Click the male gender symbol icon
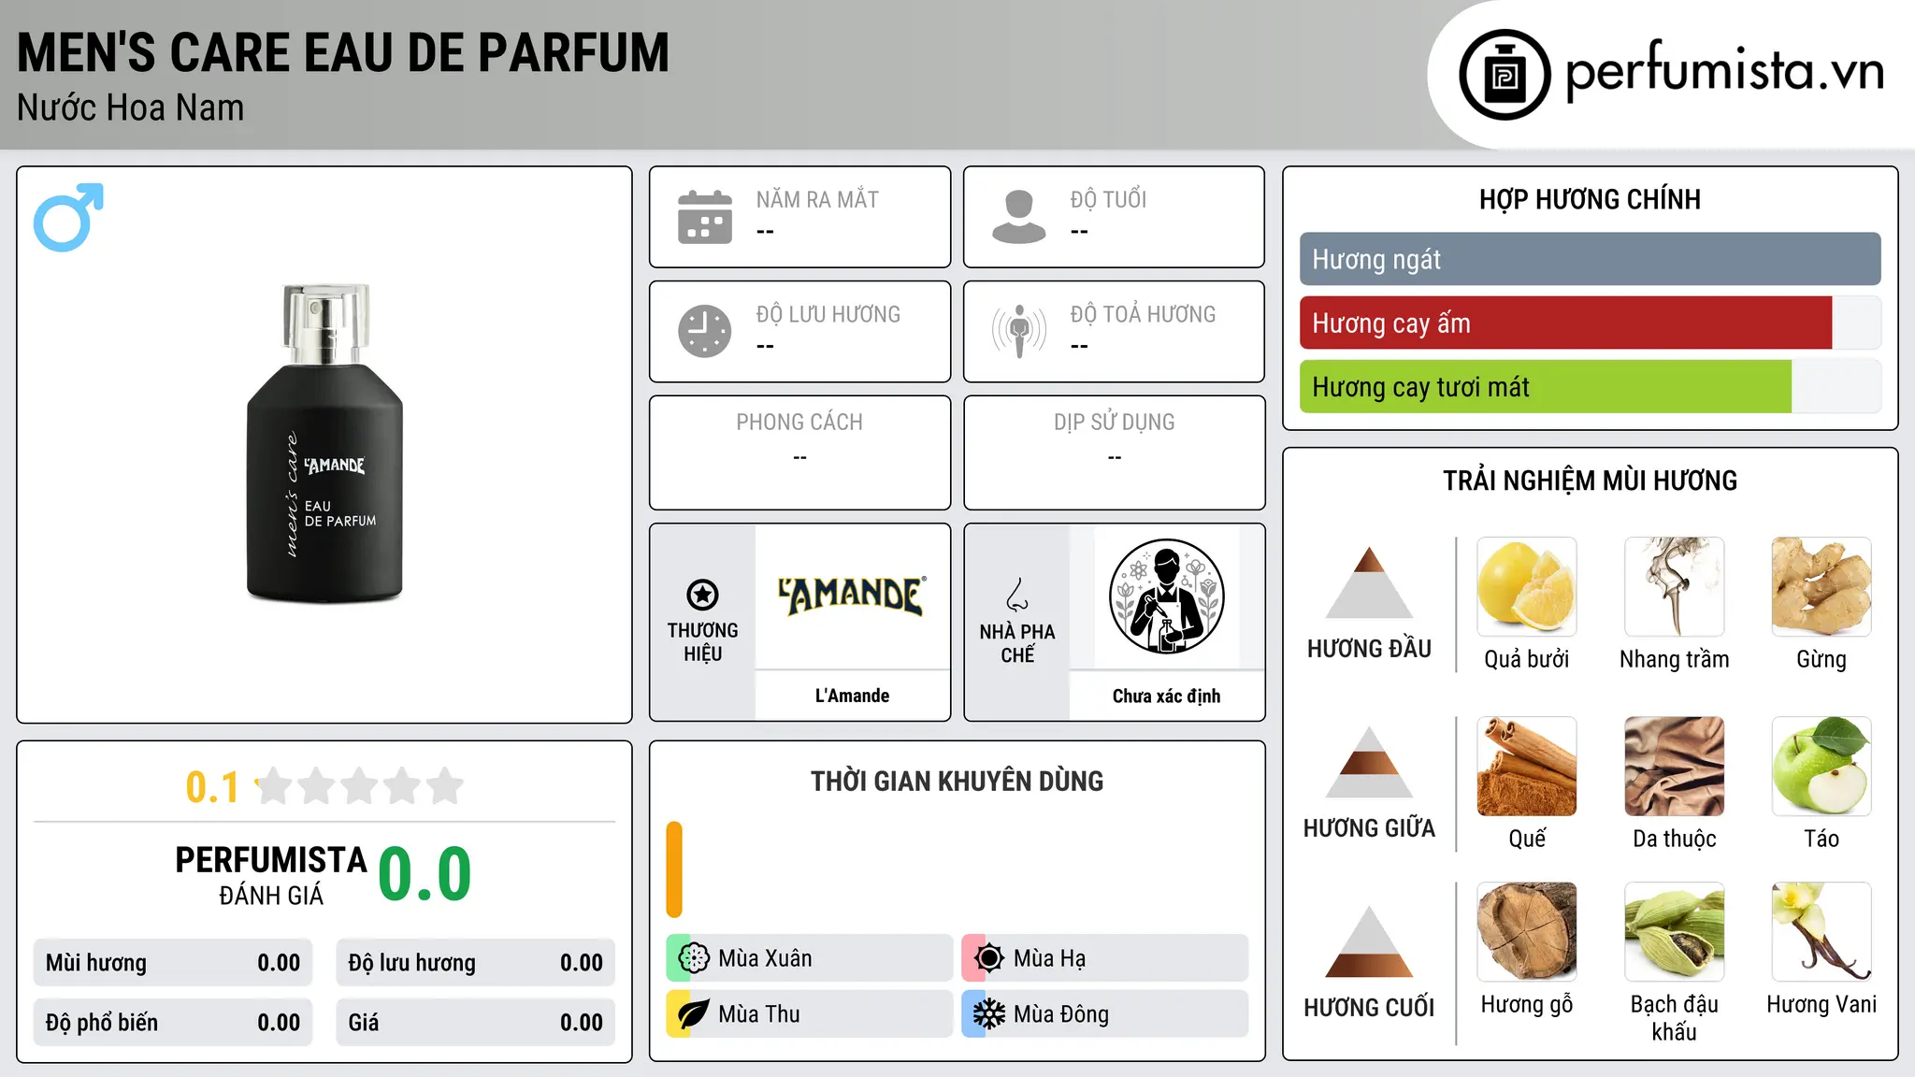The height and width of the screenshot is (1077, 1915). pyautogui.click(x=68, y=217)
